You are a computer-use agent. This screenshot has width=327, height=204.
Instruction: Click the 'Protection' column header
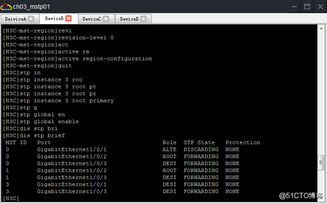click(243, 142)
